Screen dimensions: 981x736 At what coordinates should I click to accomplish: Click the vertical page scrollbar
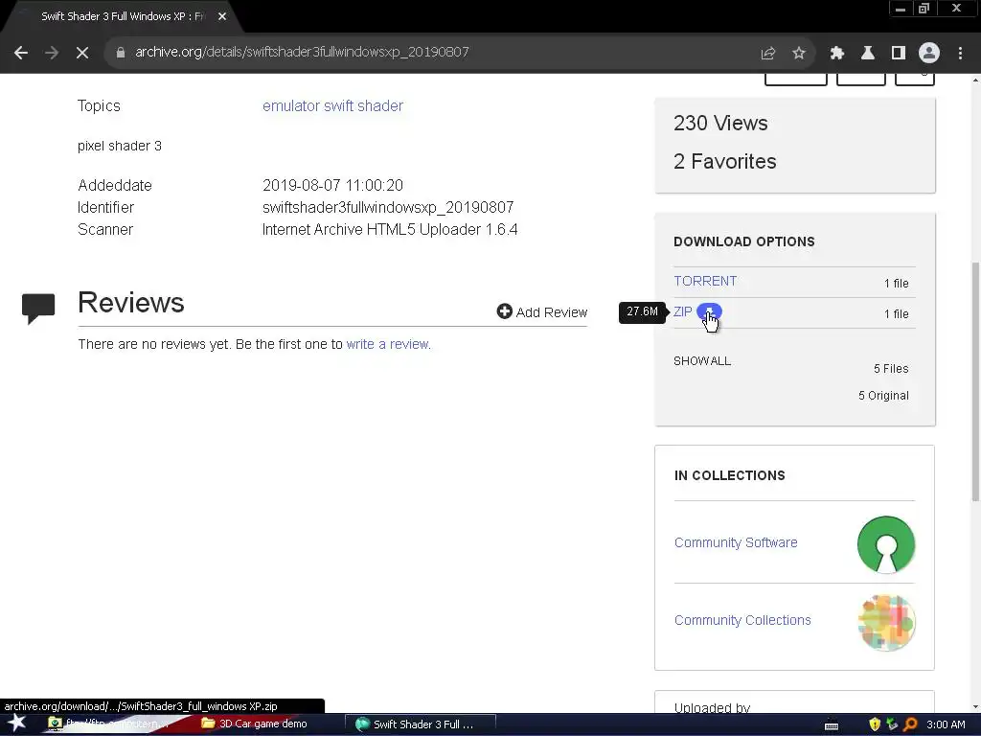[x=975, y=381]
